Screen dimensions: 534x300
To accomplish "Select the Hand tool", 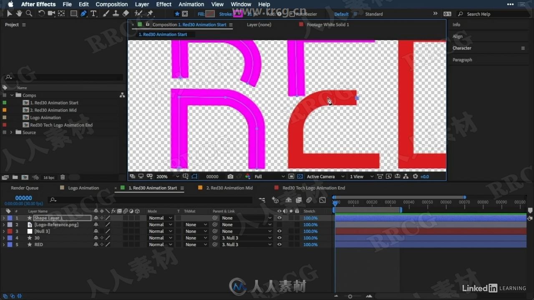I will point(19,14).
